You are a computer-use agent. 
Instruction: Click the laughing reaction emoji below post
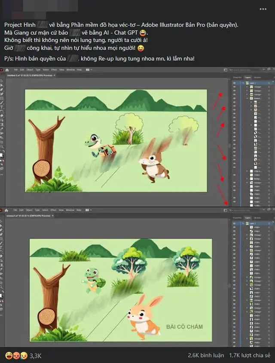(9, 355)
